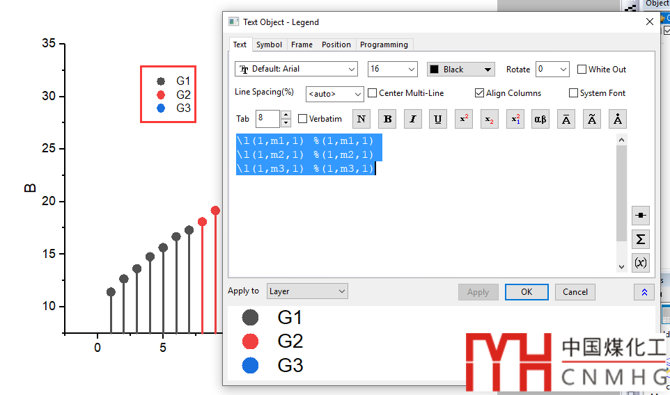Click the OK button

tap(527, 292)
